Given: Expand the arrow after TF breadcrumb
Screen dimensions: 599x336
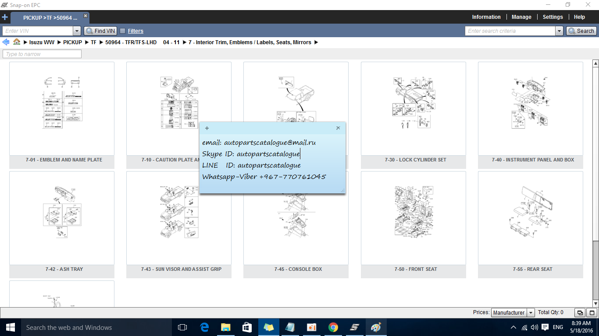Looking at the screenshot, I should (101, 42).
